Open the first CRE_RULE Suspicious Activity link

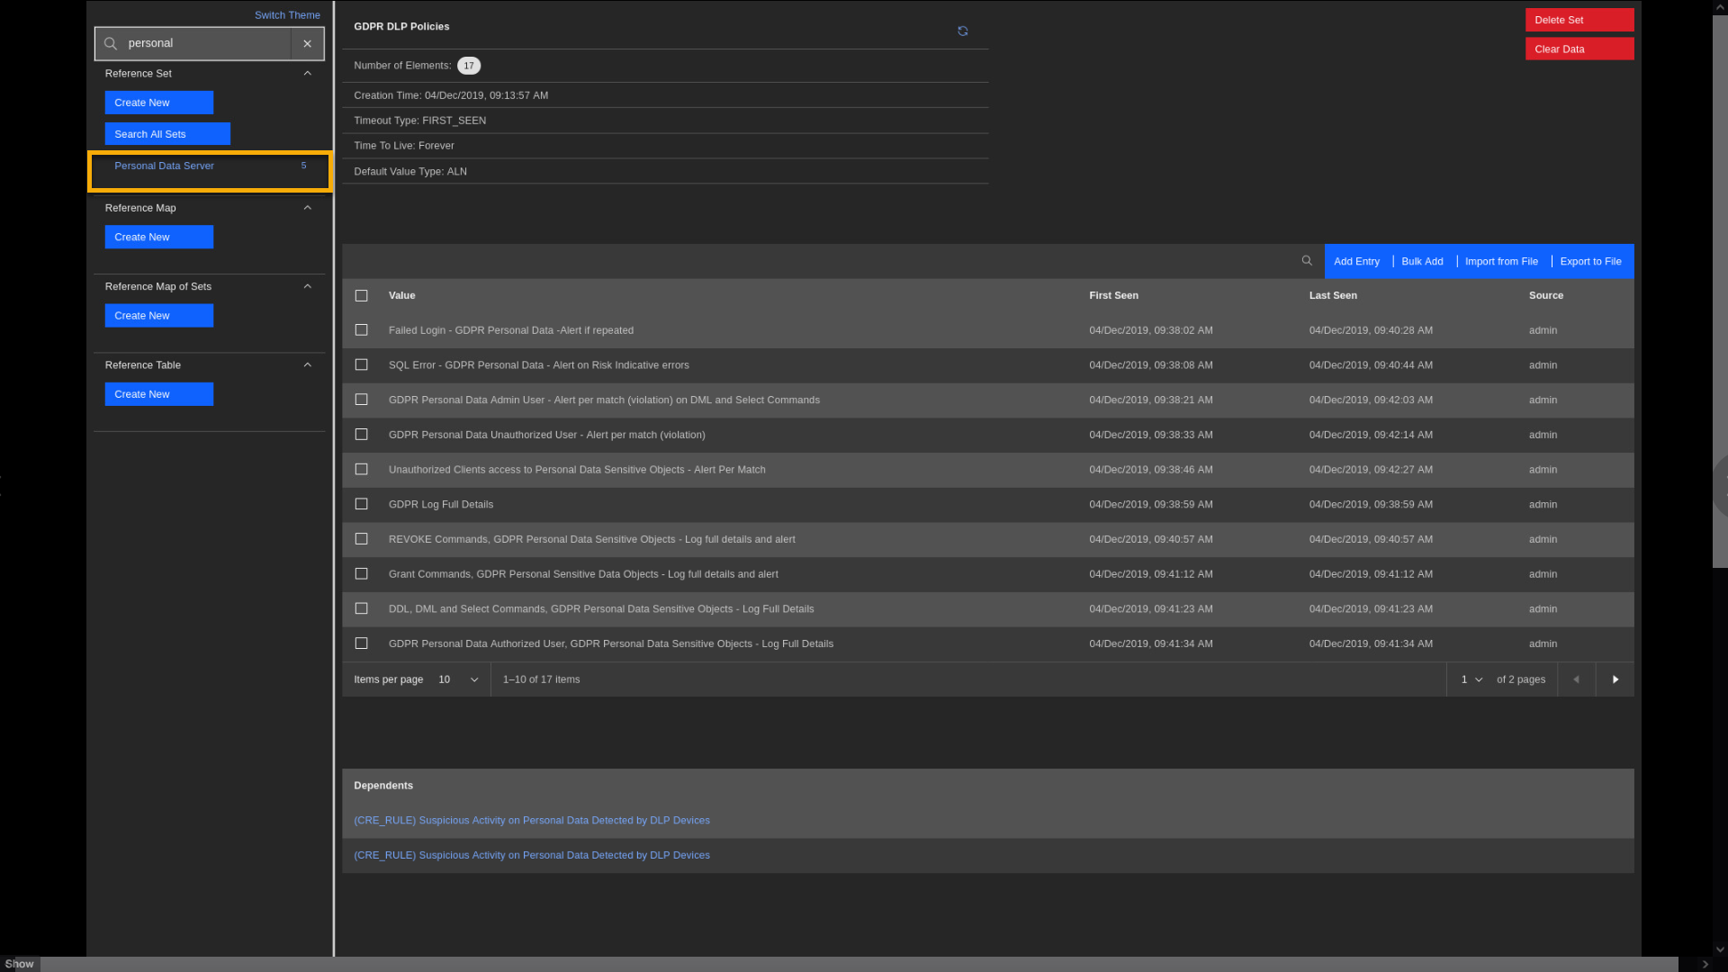[531, 820]
